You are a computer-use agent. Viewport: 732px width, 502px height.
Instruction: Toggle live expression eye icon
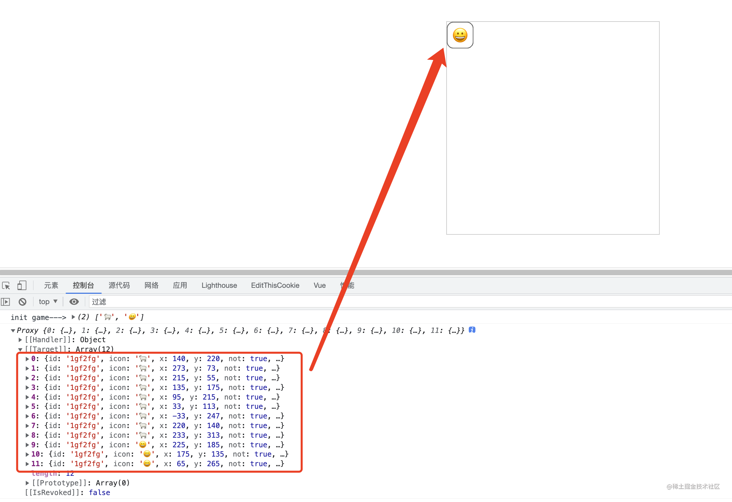[74, 302]
